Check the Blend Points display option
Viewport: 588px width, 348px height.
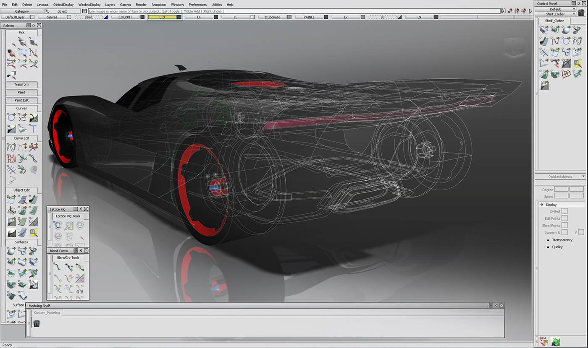point(564,226)
